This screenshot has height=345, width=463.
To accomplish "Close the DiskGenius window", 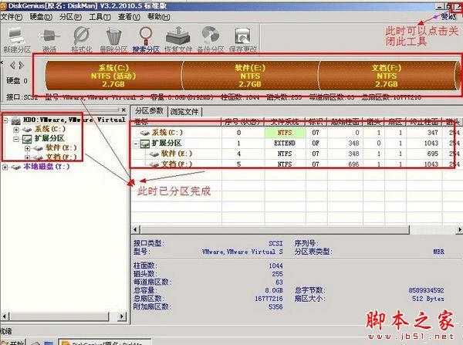I will coord(458,6).
